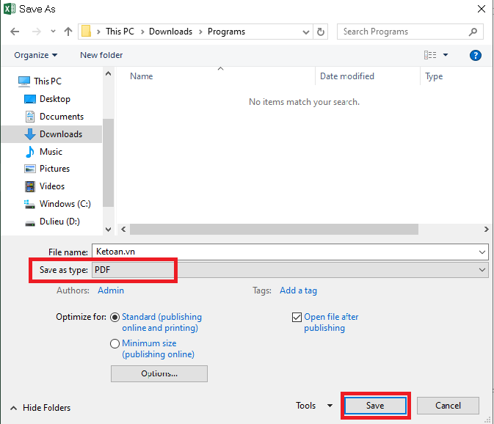
Task: Select Standard publishing radio option
Action: 115,318
